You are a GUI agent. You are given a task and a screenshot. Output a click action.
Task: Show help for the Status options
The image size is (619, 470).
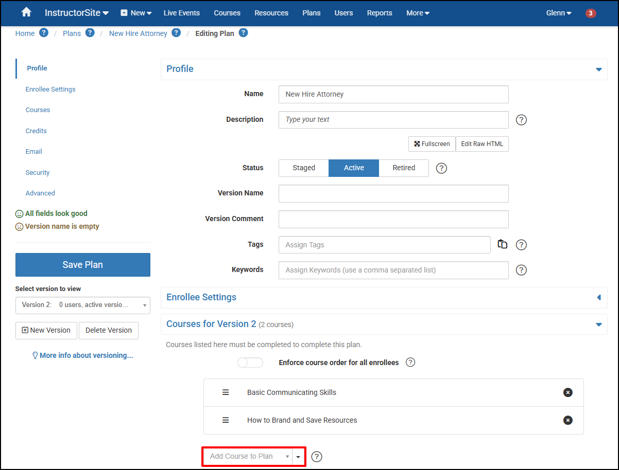point(441,168)
